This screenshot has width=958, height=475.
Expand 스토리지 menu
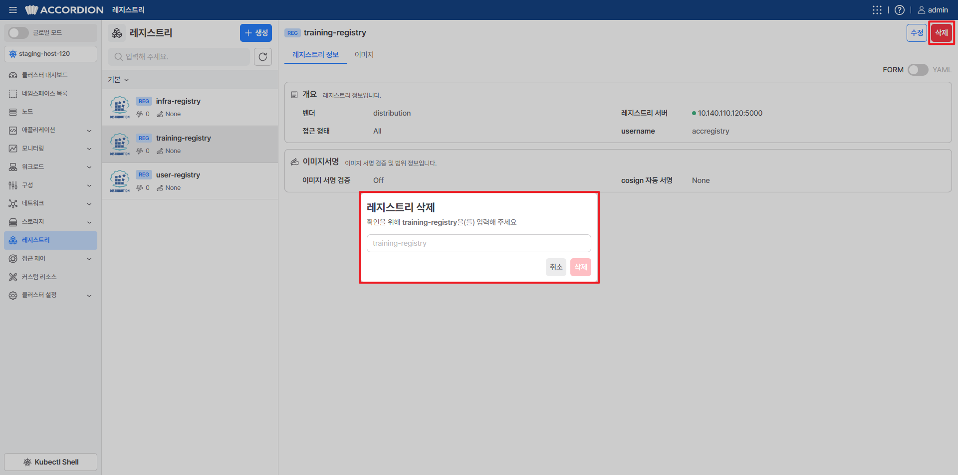[x=50, y=222]
